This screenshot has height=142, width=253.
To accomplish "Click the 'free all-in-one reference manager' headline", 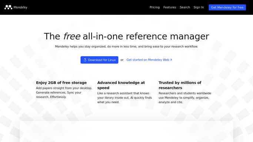I will point(127,36).
